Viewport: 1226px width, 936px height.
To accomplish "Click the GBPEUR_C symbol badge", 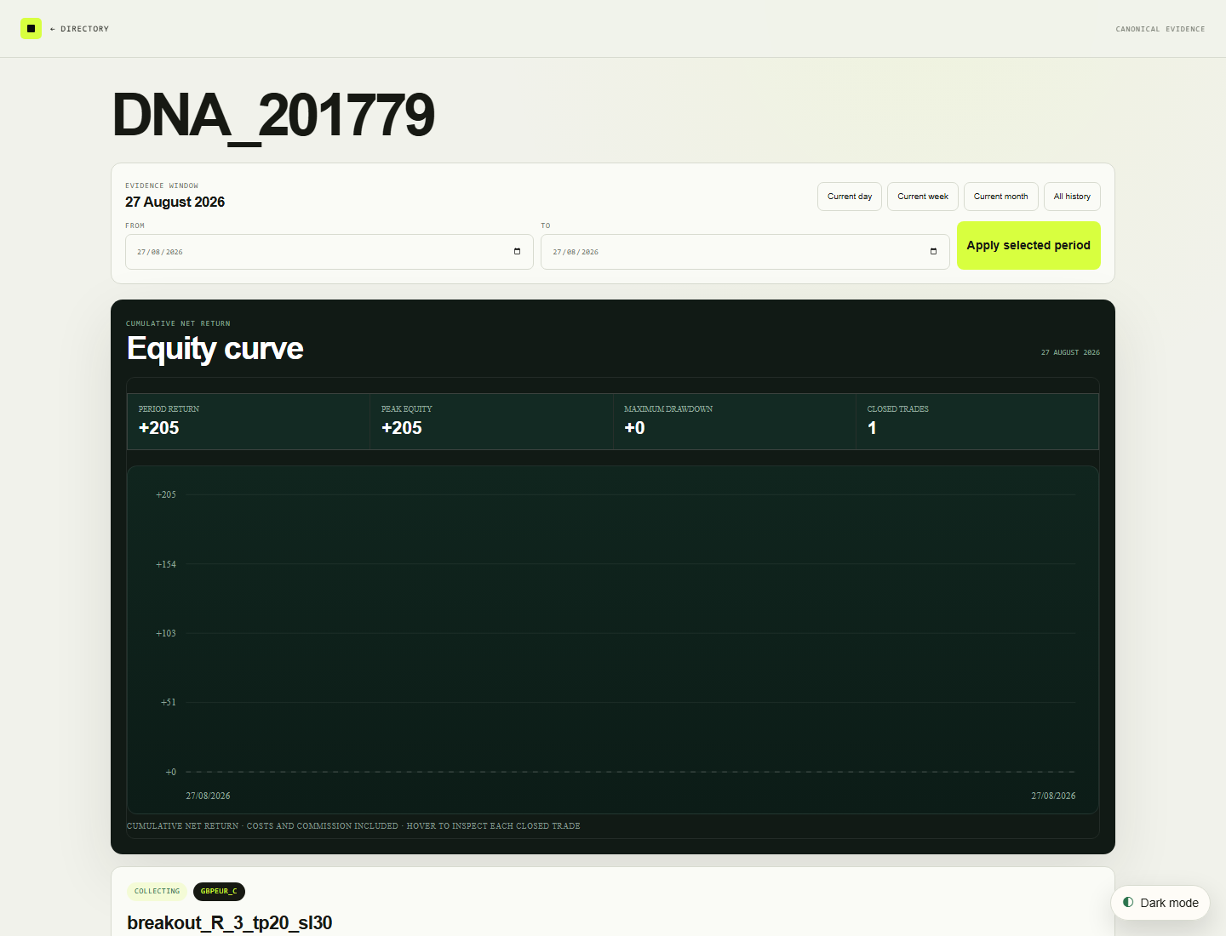I will pos(219,892).
